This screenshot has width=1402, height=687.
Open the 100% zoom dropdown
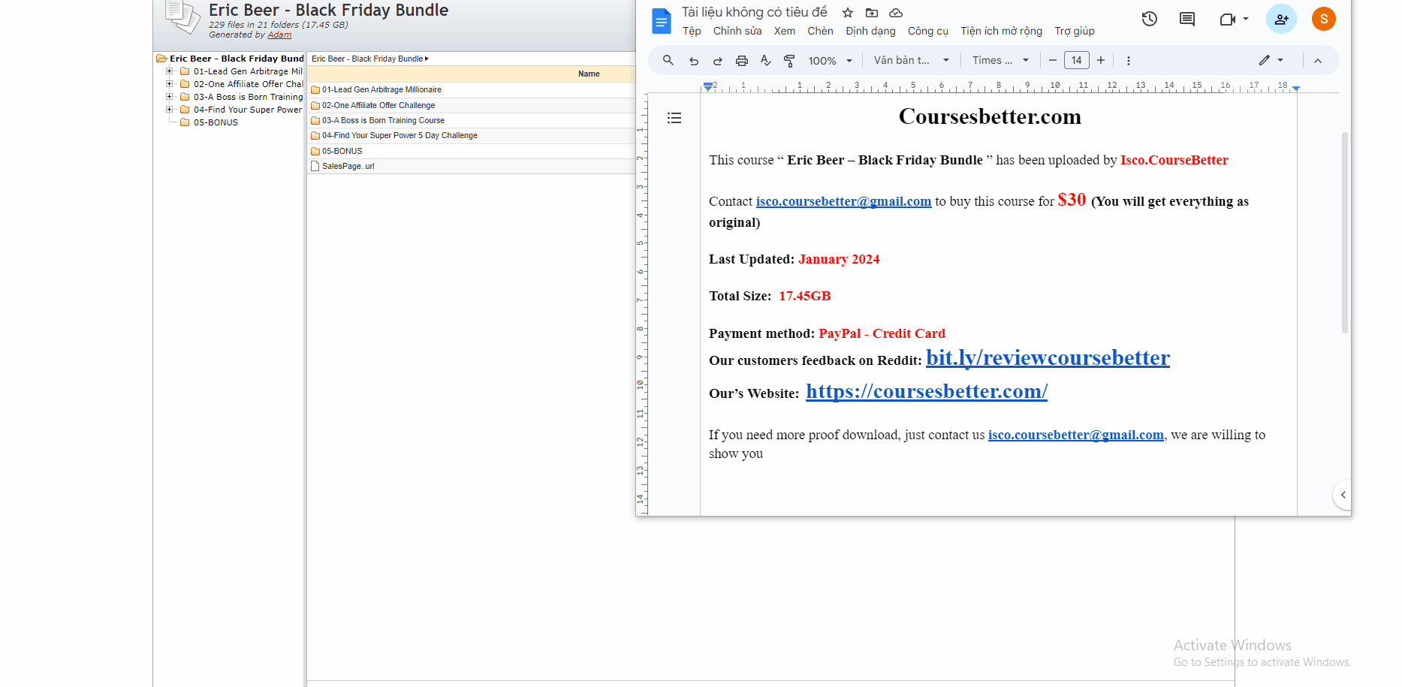[x=831, y=61]
